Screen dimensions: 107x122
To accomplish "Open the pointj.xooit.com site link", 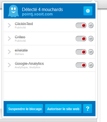I will pos(37,14).
